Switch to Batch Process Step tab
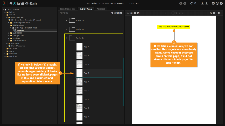 pyautogui.click(x=67, y=9)
